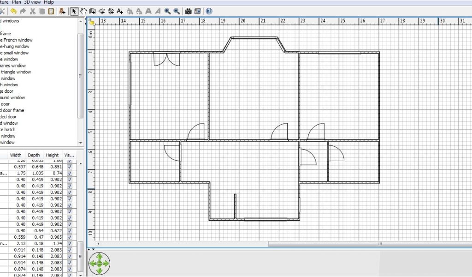Unlock base plan with yellow padlock icon
The width and height of the screenshot is (472, 277).
[x=92, y=22]
